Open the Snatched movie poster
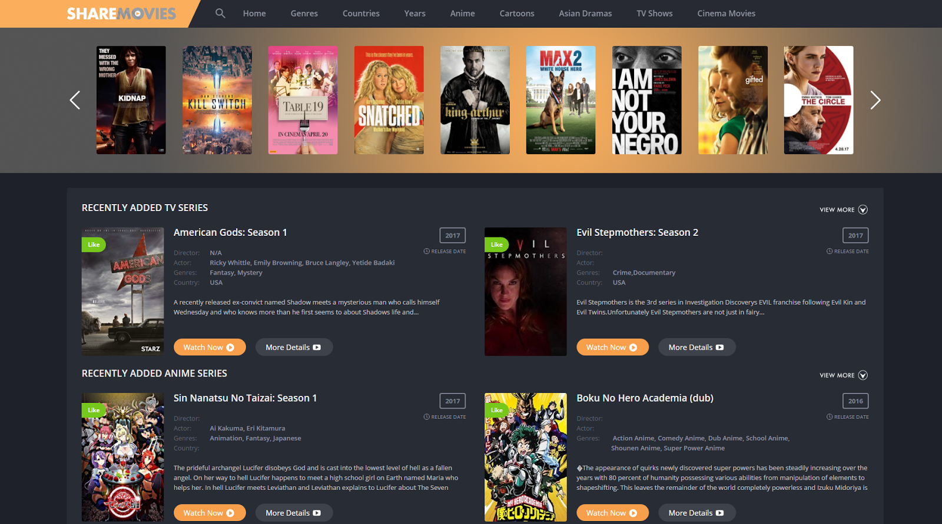Viewport: 942px width, 524px height. pyautogui.click(x=389, y=100)
